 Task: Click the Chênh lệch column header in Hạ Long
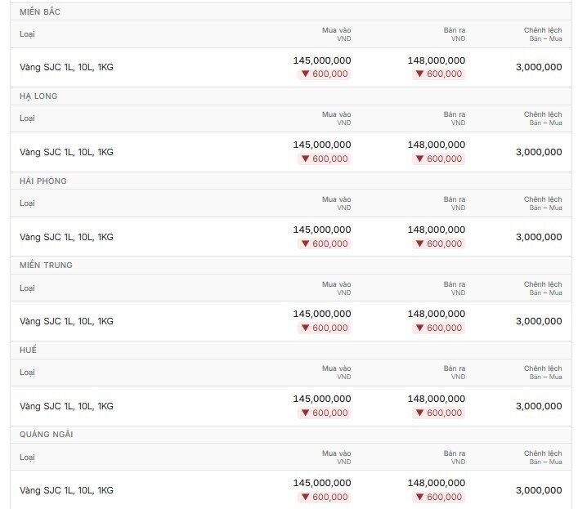tap(543, 118)
